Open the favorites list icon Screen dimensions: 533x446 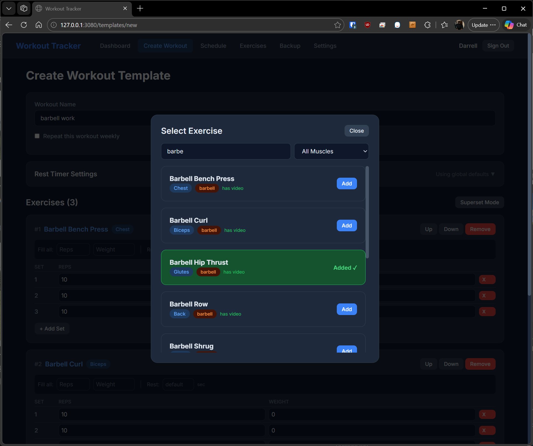(444, 25)
